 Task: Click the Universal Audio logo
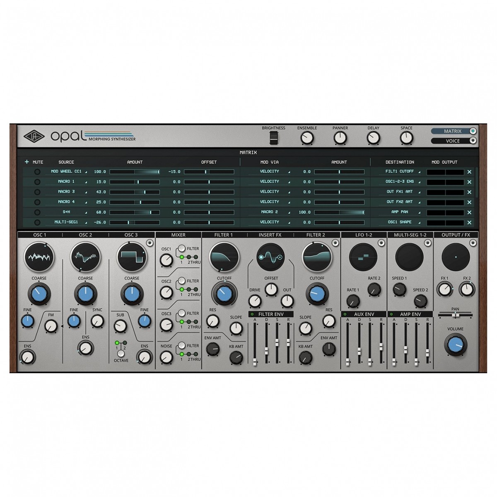pos(34,136)
